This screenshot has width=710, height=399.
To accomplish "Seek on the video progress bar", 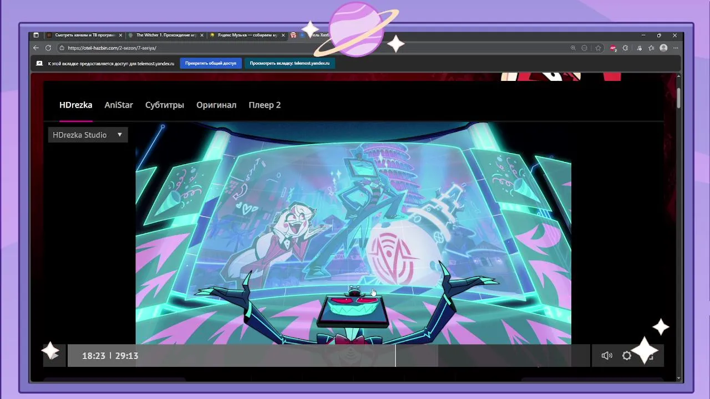I will pos(328,356).
